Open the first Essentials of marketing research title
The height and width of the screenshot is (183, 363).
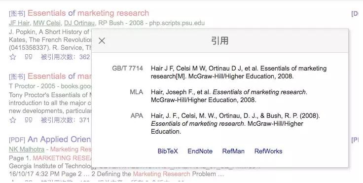pos(88,13)
